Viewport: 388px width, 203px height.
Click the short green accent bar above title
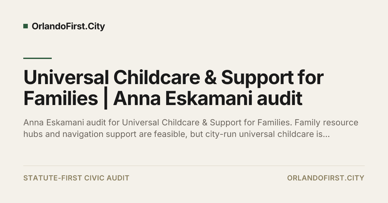click(x=38, y=58)
